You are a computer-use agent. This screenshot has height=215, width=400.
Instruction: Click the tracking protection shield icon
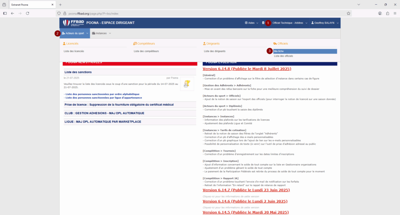[x=59, y=14]
